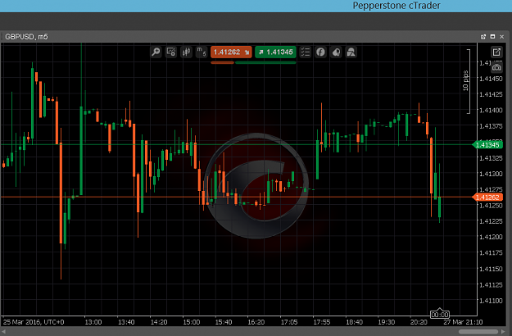
Task: Maximize the GBPUSD chart panel
Action: point(492,37)
